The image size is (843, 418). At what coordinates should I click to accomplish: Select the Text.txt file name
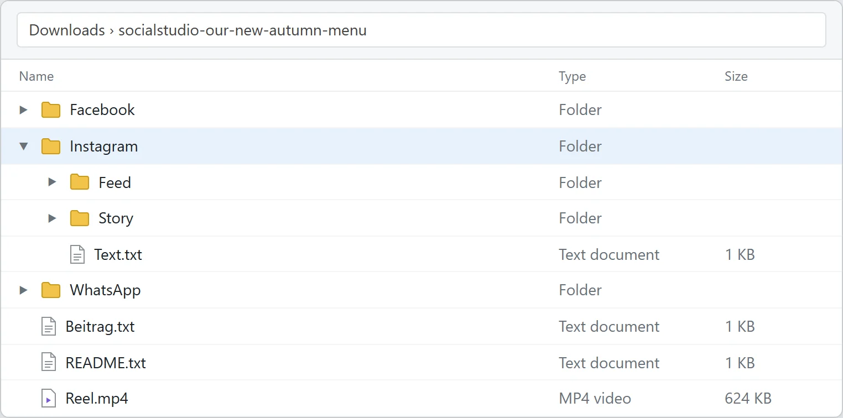coord(118,254)
